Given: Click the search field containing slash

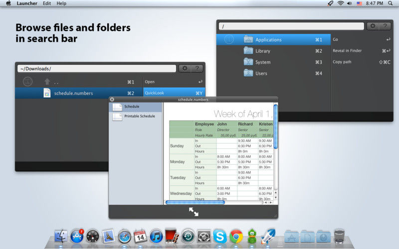Looking at the screenshot, I should [291, 26].
